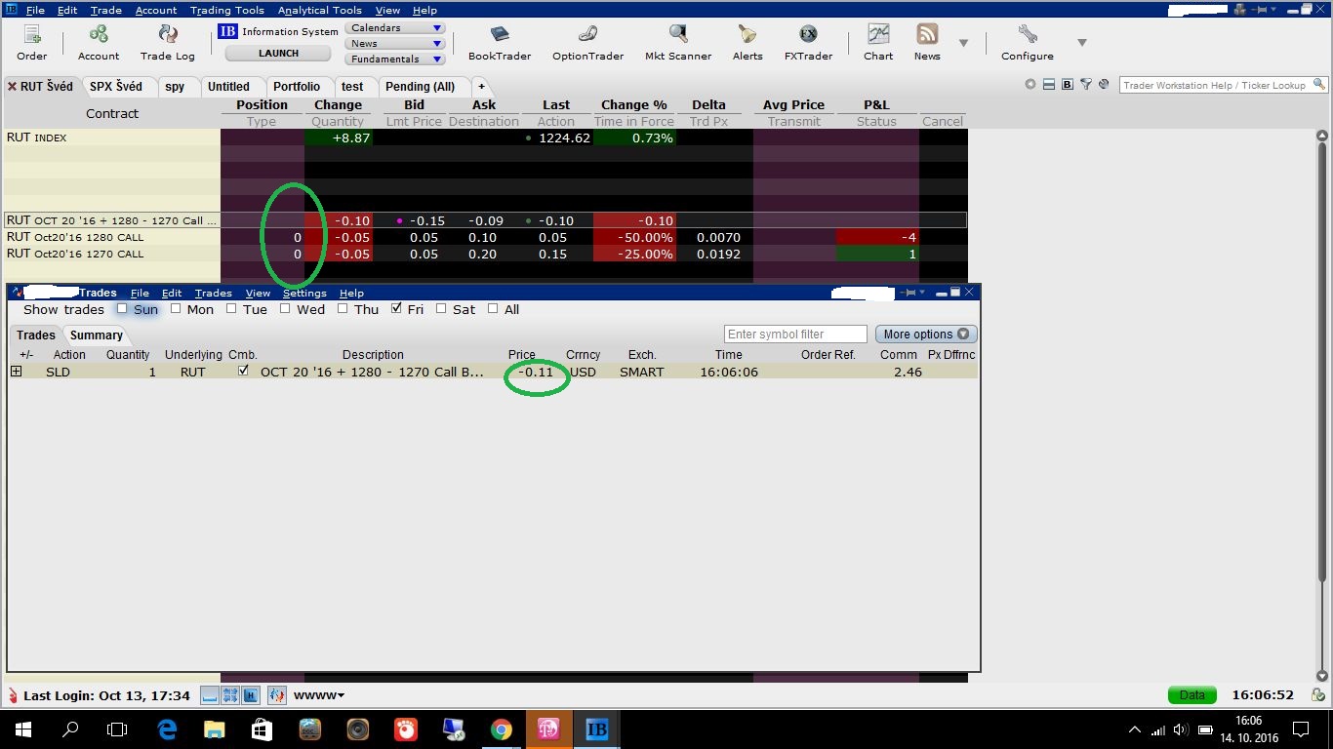The image size is (1333, 749).
Task: Open File Explorer from the taskbar
Action: (x=215, y=729)
